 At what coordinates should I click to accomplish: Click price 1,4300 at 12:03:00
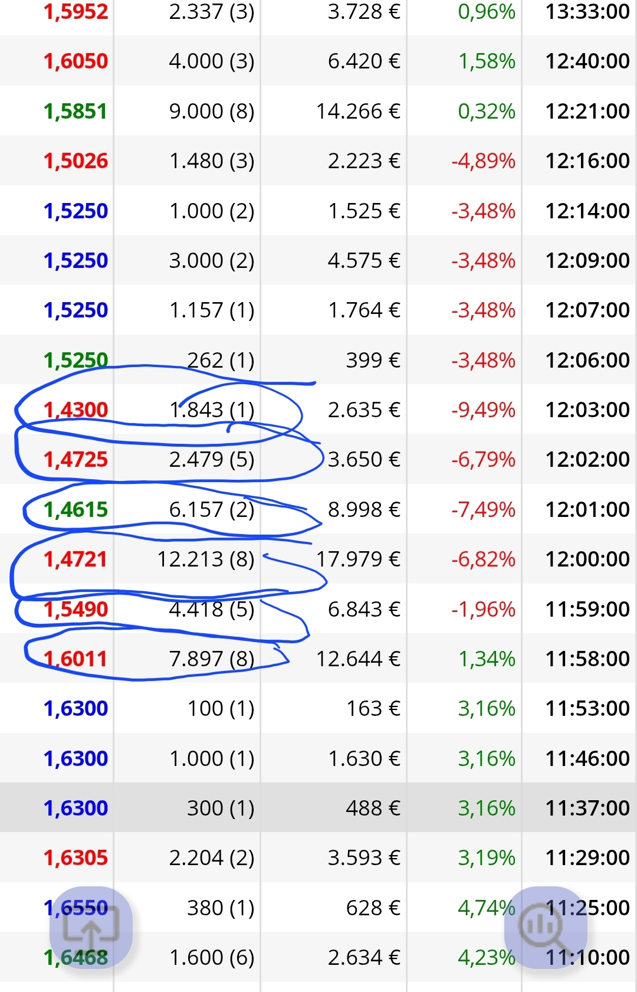[x=75, y=410]
